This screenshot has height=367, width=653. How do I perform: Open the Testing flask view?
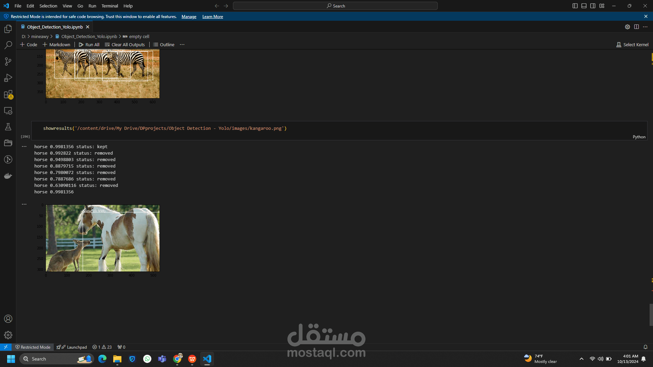point(8,127)
